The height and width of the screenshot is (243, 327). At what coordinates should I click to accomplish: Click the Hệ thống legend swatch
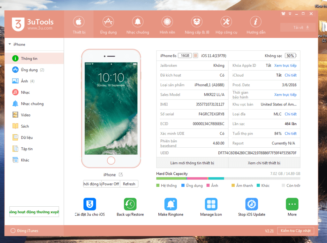[158, 185]
